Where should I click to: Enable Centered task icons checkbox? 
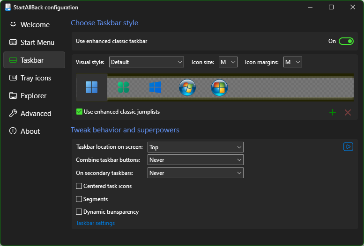tap(79, 186)
